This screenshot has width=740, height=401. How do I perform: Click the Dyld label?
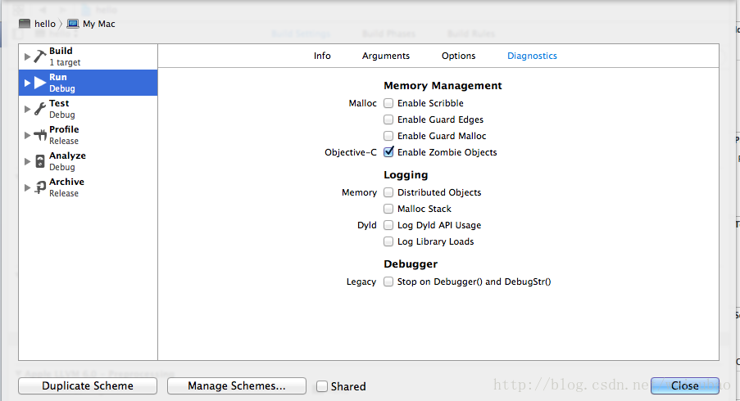click(x=367, y=225)
